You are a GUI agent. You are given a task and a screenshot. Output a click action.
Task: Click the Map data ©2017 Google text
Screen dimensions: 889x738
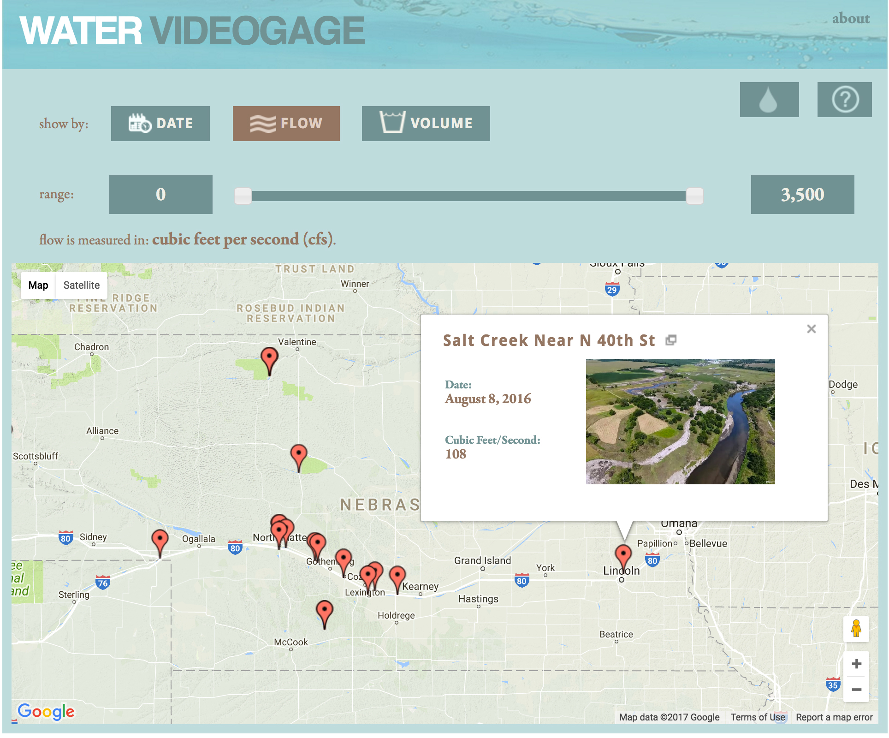[x=669, y=717]
